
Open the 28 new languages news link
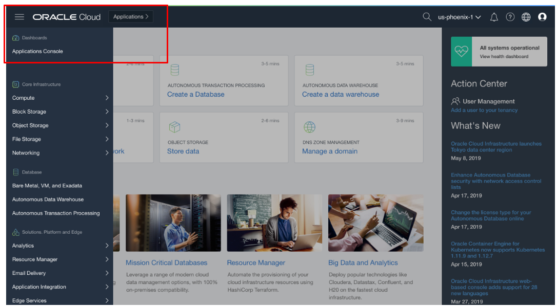coord(494,287)
